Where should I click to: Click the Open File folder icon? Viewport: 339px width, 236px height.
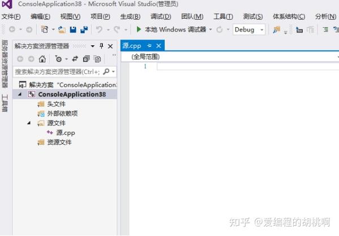pos(62,29)
